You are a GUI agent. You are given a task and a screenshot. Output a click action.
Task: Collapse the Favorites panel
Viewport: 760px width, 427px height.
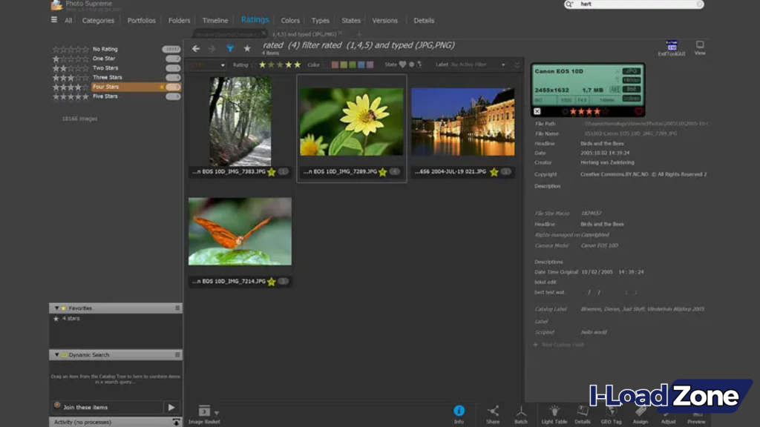[58, 308]
